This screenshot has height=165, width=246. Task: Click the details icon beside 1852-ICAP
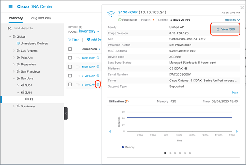98,58
